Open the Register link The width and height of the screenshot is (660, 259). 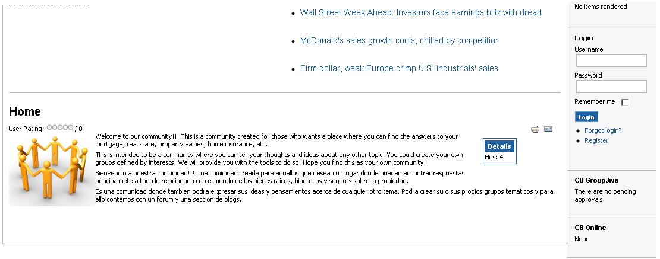[x=596, y=140]
